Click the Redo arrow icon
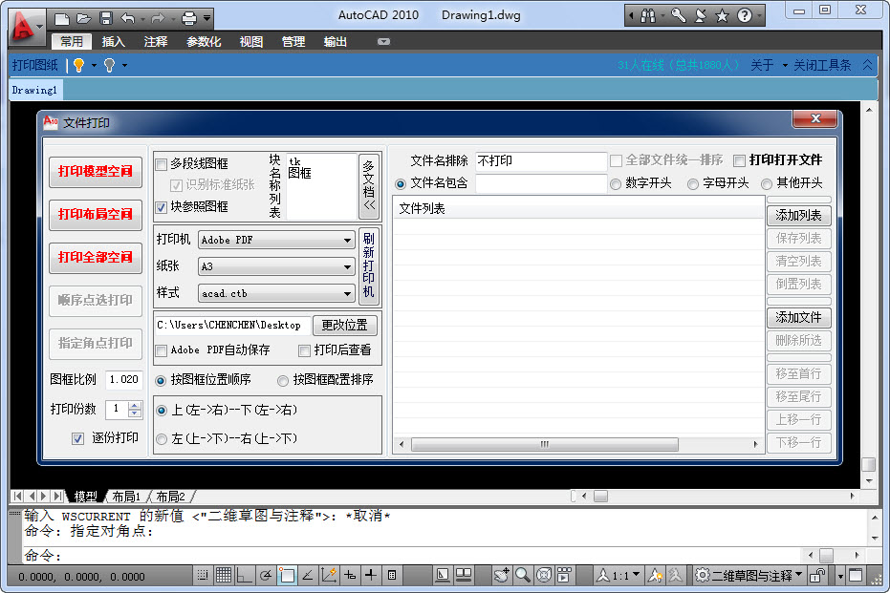 (157, 19)
